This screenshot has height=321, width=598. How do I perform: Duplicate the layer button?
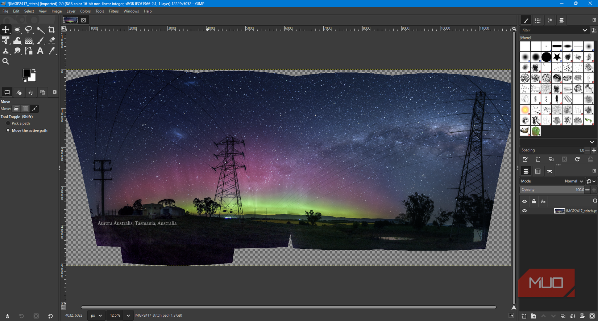tap(563, 316)
